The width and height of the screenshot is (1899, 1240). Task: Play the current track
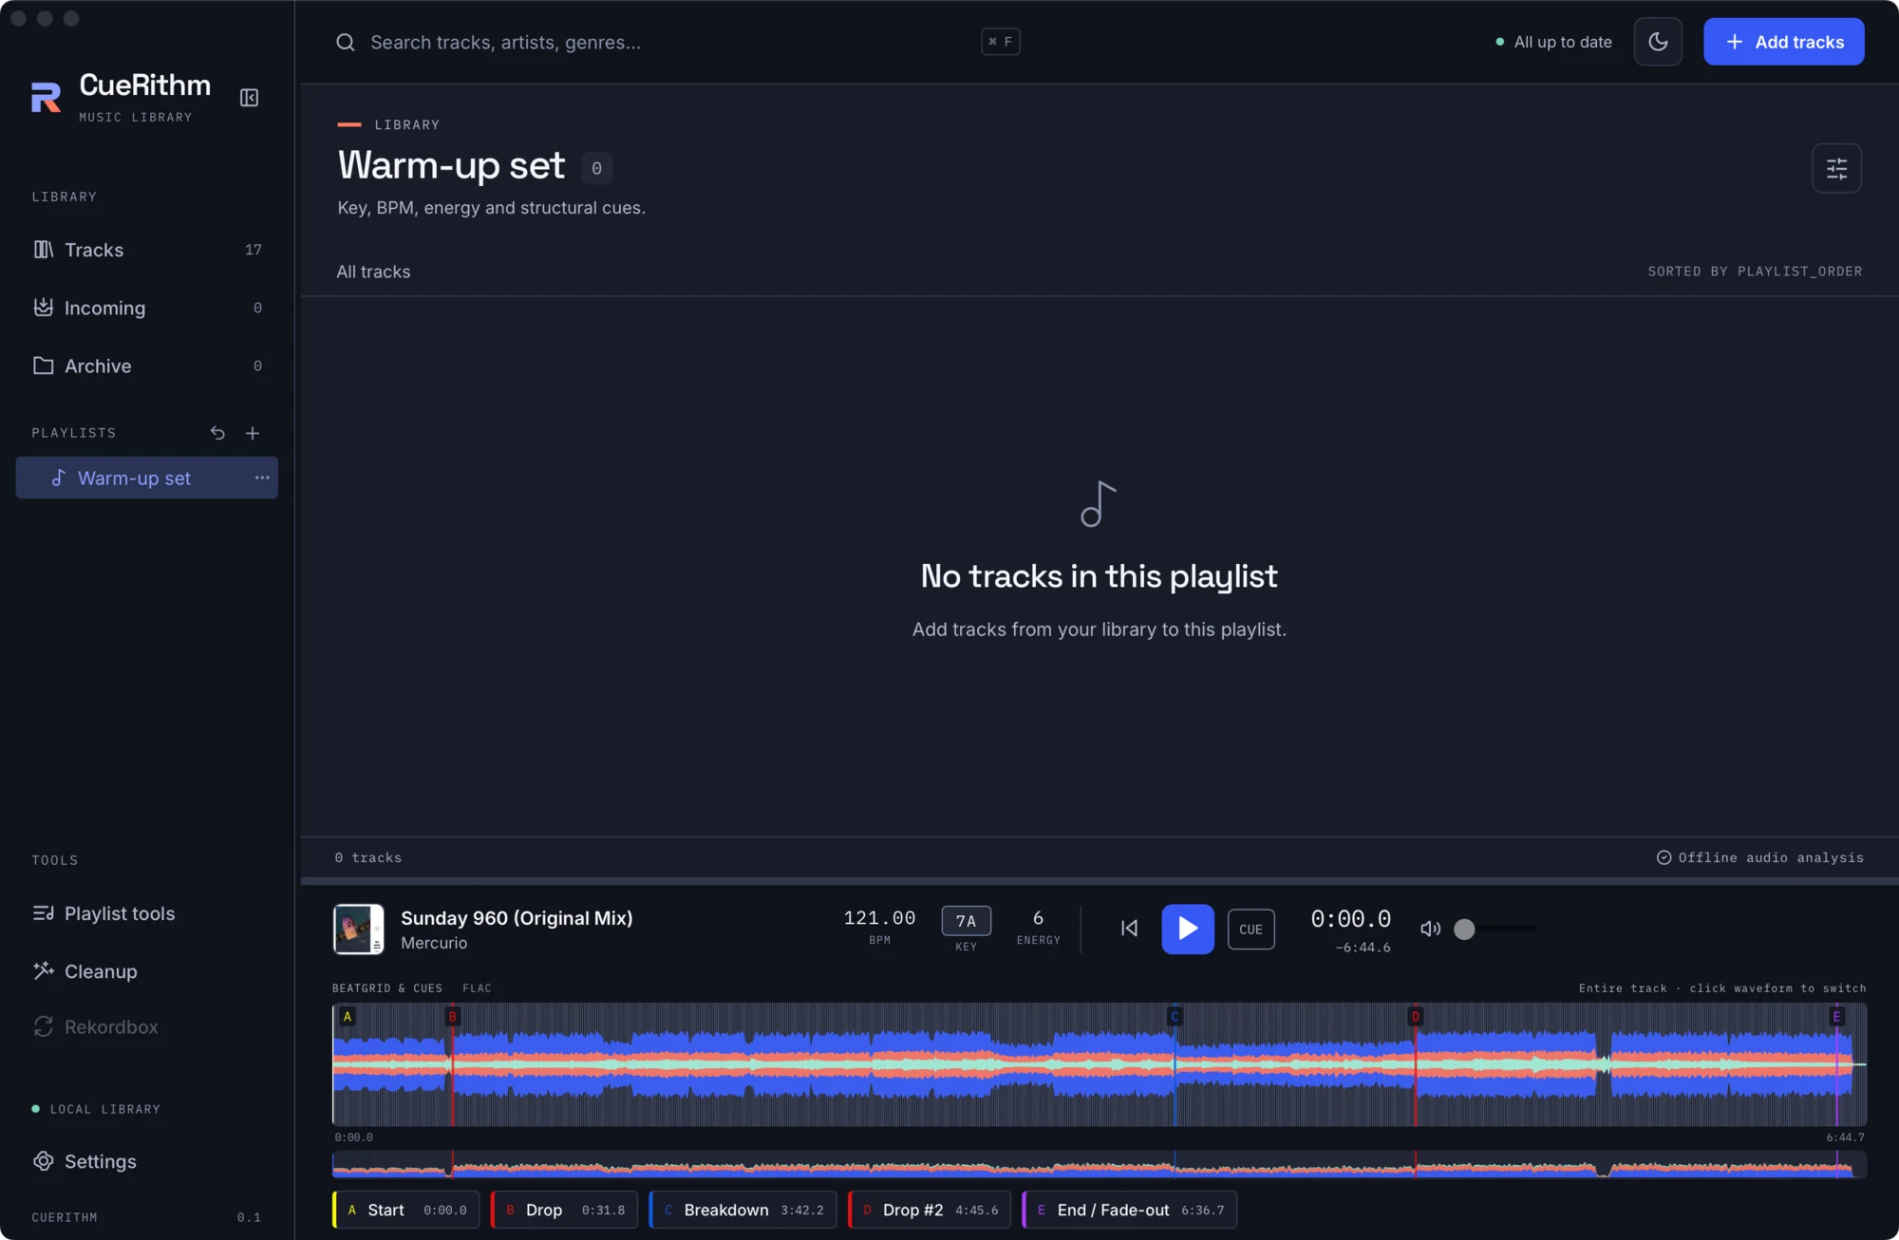click(x=1187, y=929)
